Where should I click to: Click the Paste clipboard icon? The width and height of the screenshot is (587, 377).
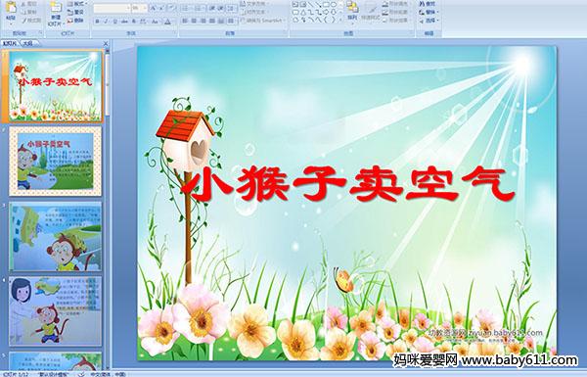point(12,11)
